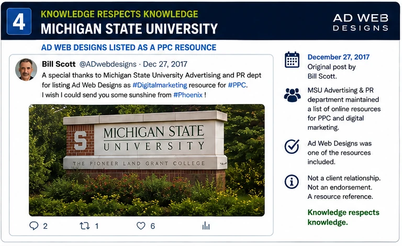Open the Michigan State University sign photo
This screenshot has height=246, width=402.
pos(147,160)
